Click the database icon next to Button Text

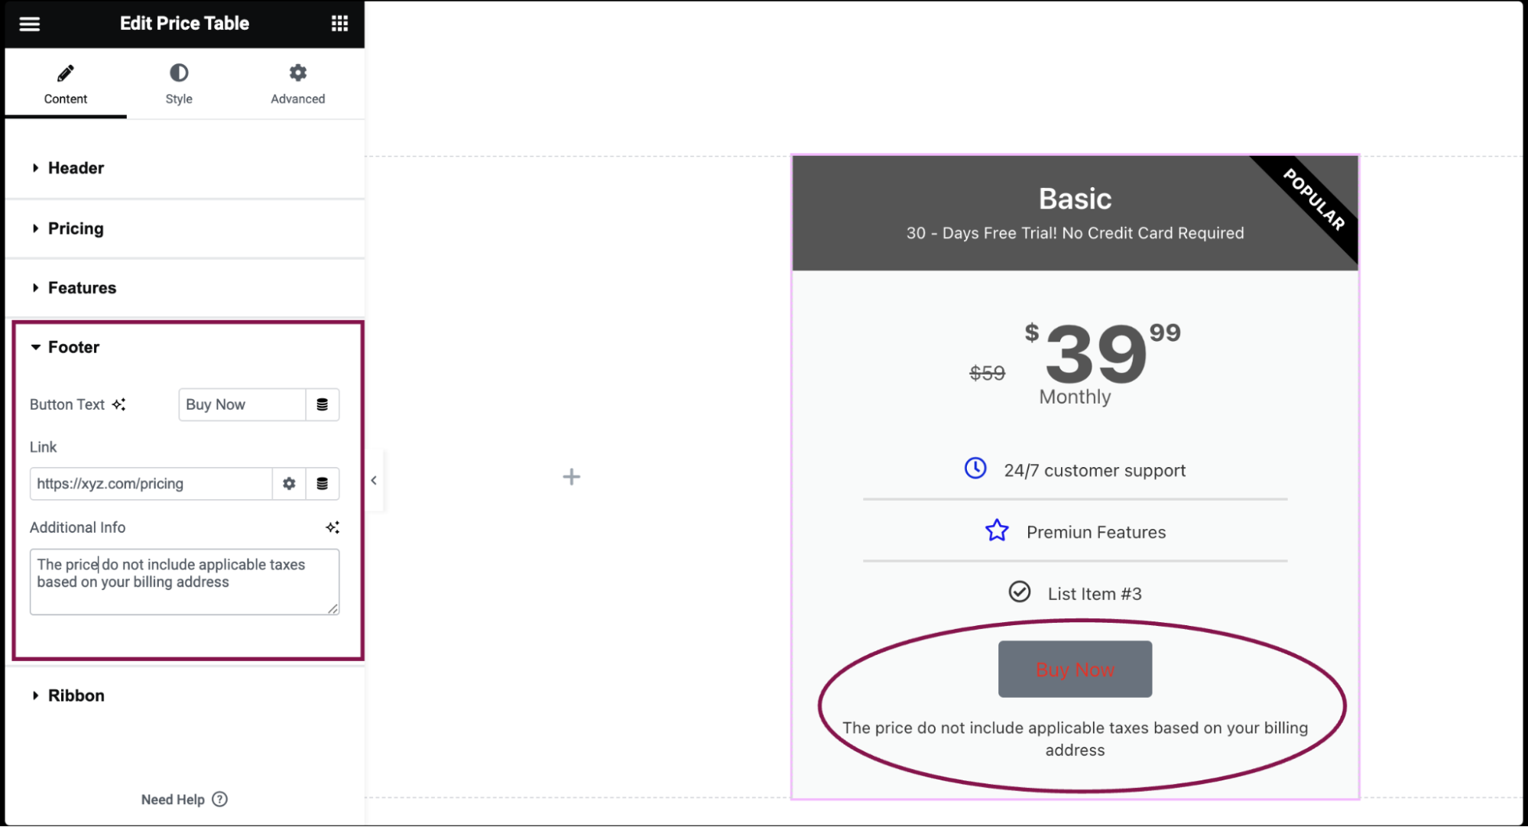pos(323,404)
